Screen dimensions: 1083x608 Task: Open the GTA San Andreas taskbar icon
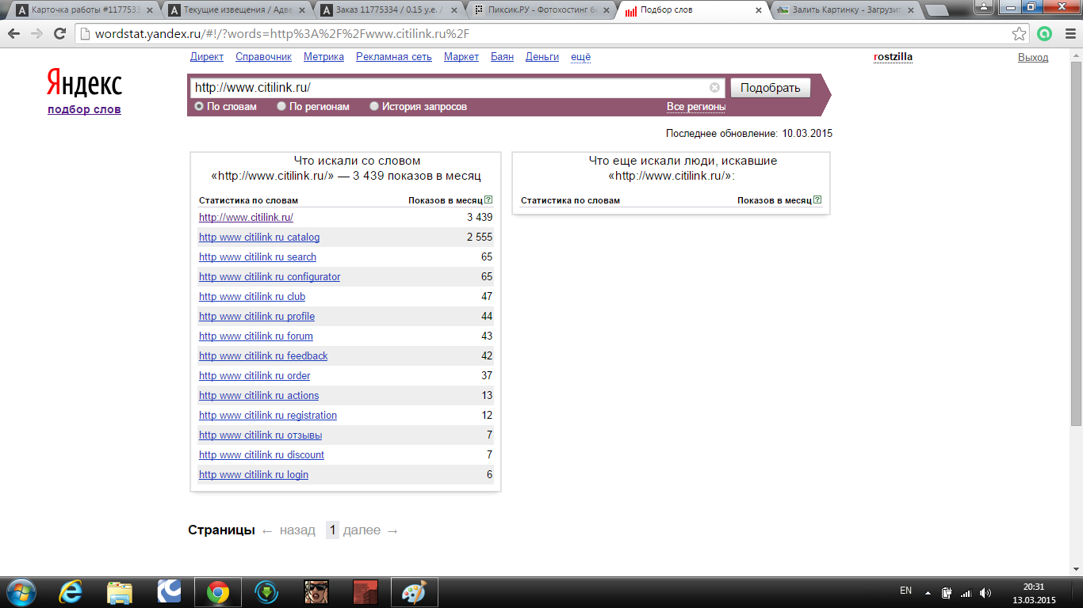tap(316, 592)
